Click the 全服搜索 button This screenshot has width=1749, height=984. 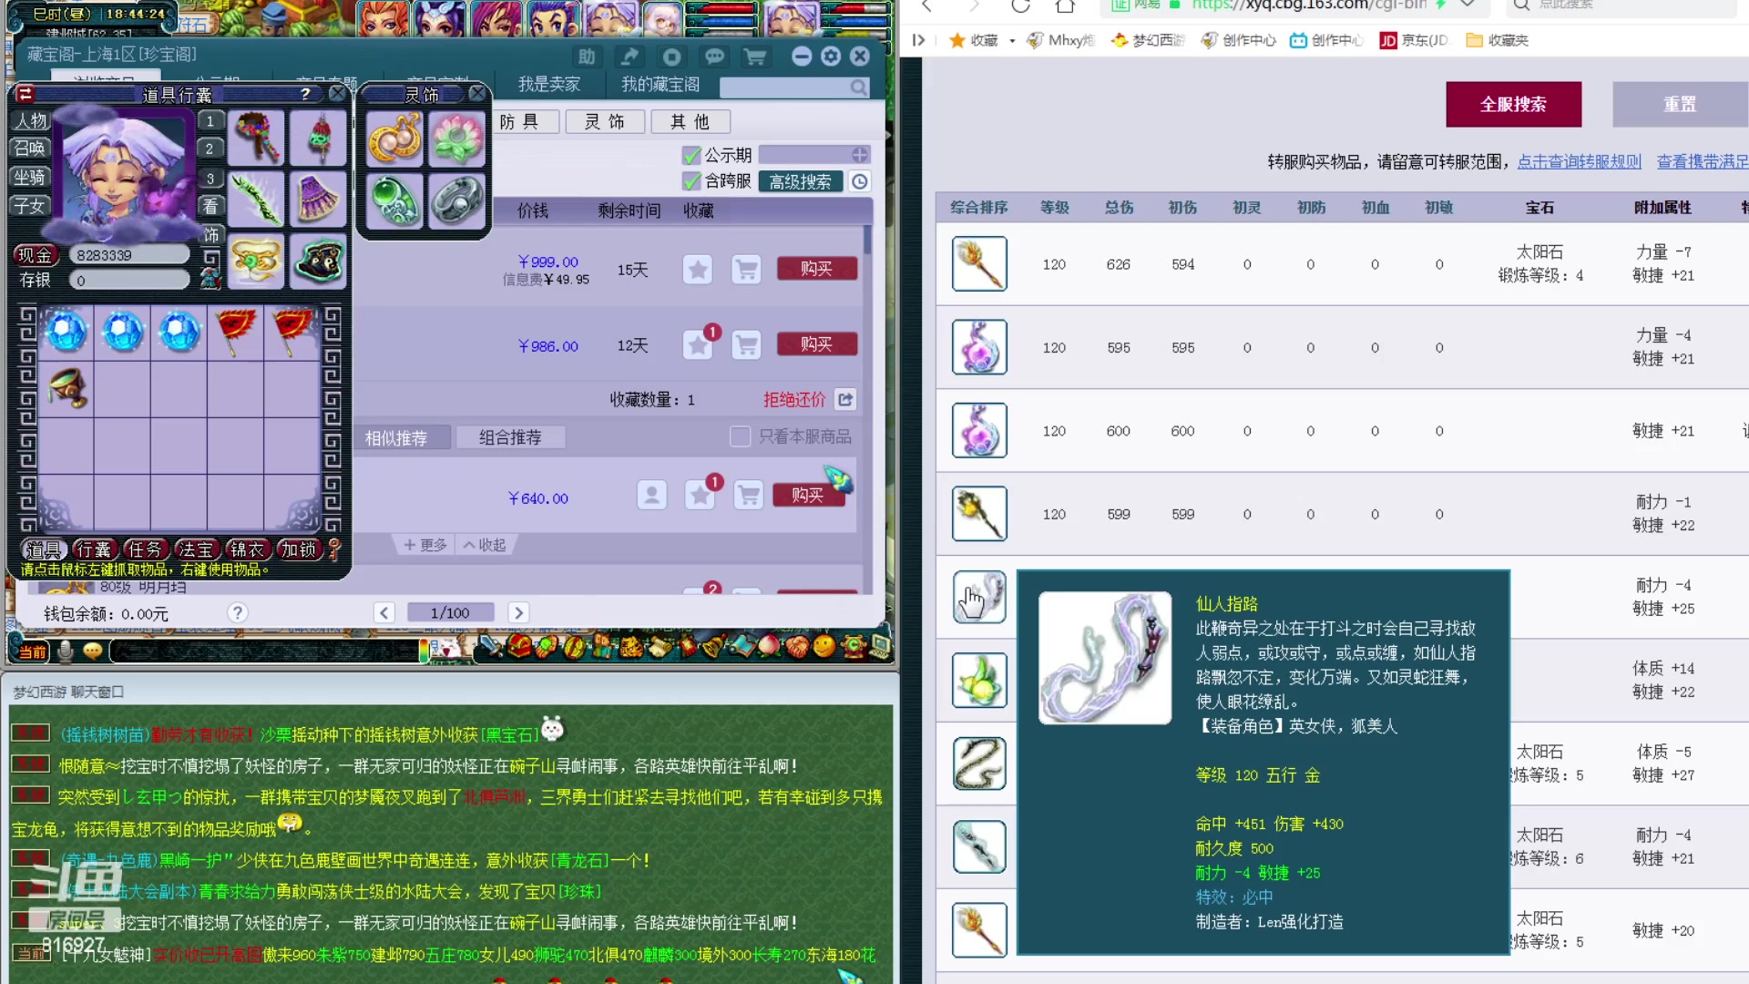1513,104
